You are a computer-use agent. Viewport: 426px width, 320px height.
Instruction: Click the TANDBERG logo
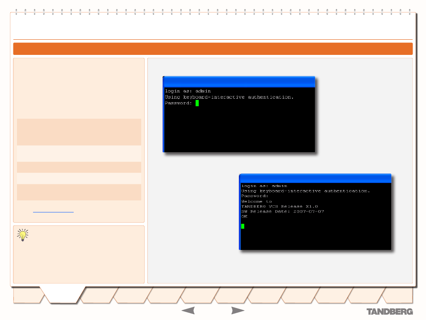tap(389, 312)
